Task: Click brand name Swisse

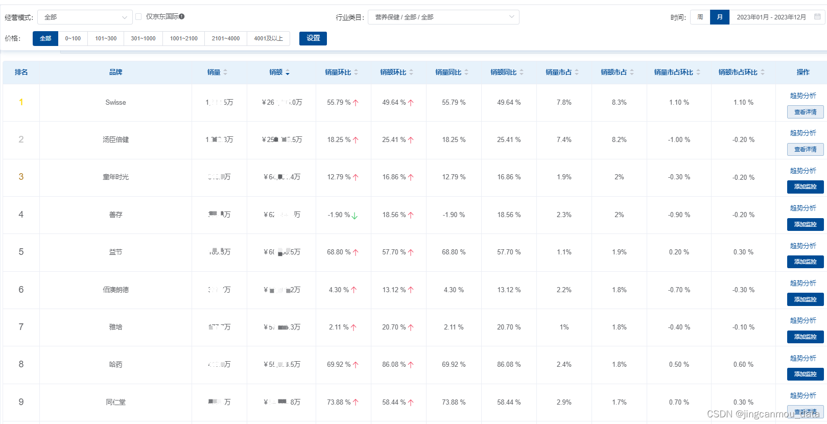Action: [115, 103]
